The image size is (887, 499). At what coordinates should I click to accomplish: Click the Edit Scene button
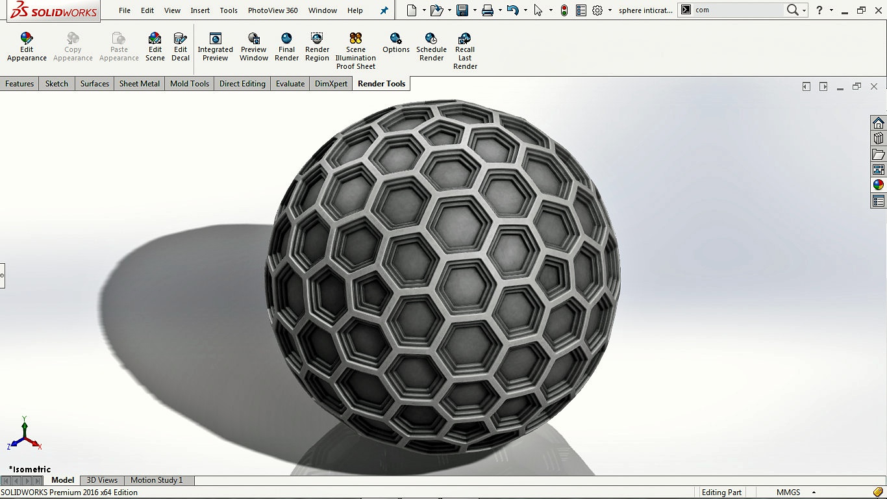click(x=155, y=45)
